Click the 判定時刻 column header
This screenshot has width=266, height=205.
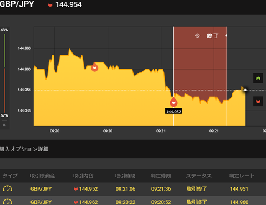[x=161, y=176]
